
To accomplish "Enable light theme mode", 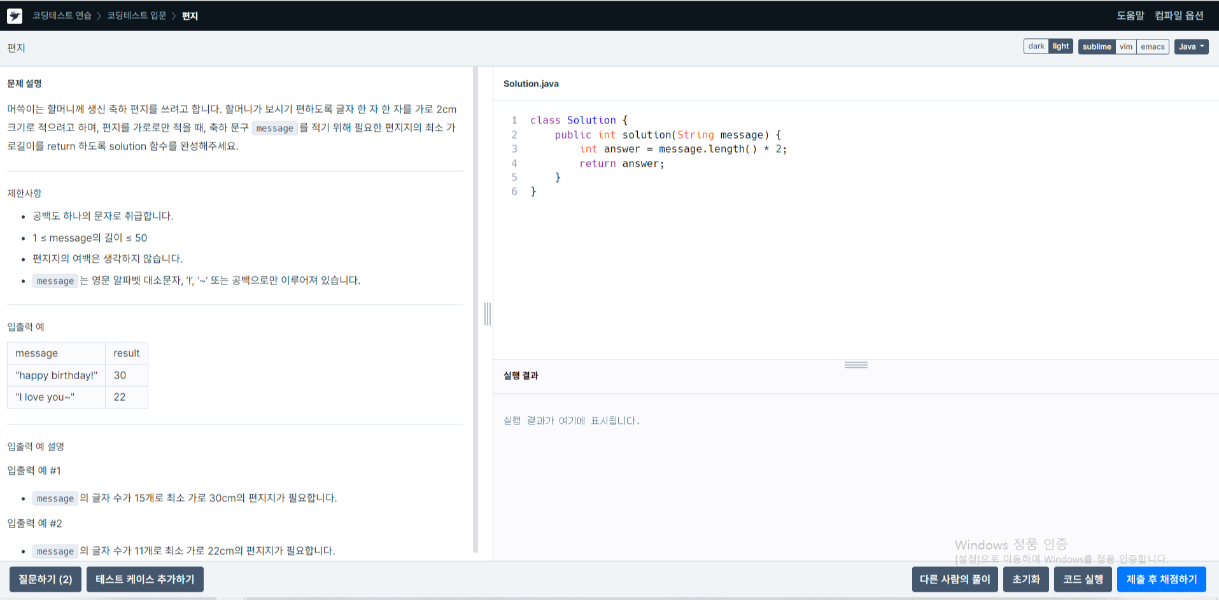I will [1060, 46].
